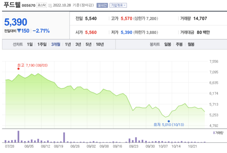Click the 거래대금 80 백만 value
227x153 pixels.
[203, 32]
